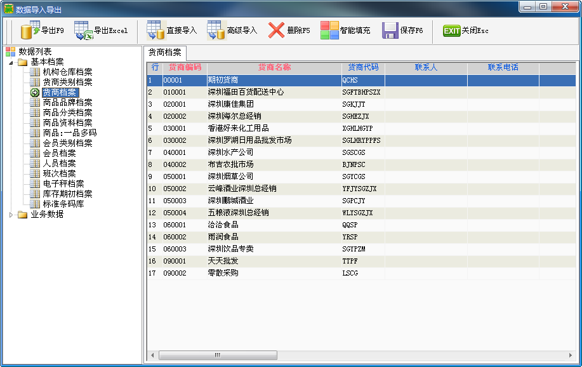
Task: Select 商品资料档案 in the tree
Action: pyautogui.click(x=67, y=123)
